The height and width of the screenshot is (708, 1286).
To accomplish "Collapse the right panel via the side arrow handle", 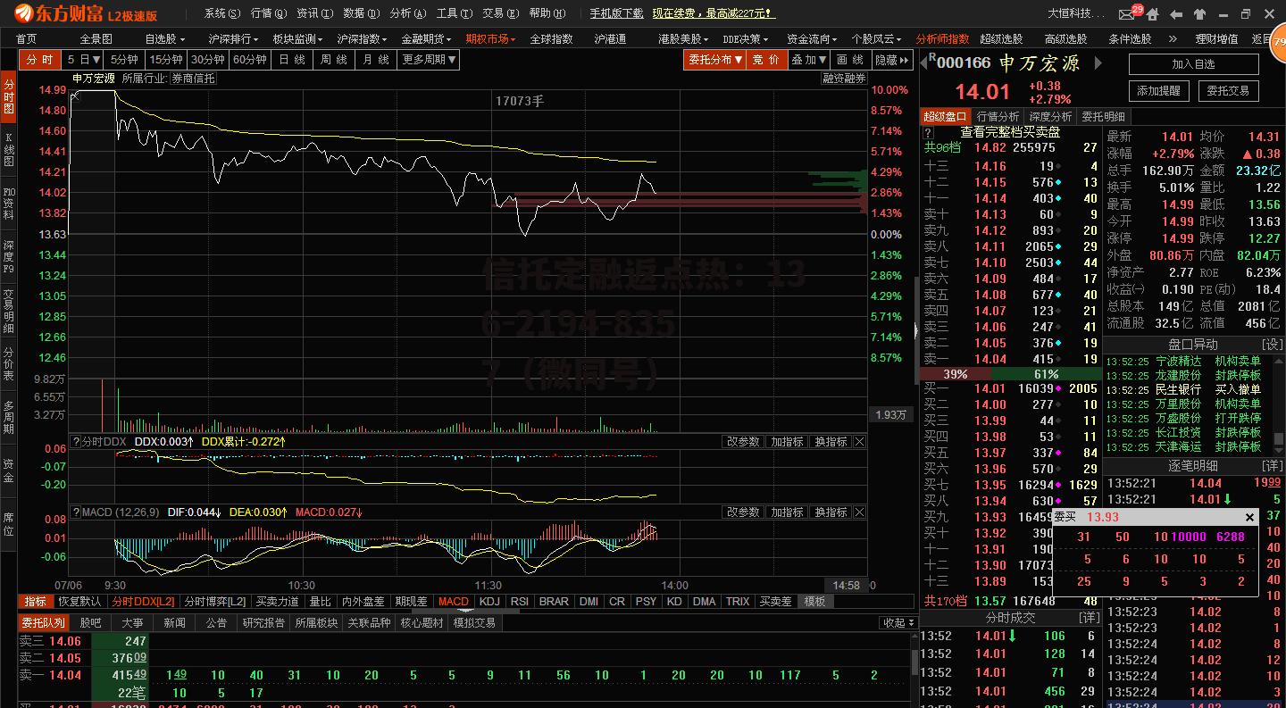I will [x=915, y=330].
